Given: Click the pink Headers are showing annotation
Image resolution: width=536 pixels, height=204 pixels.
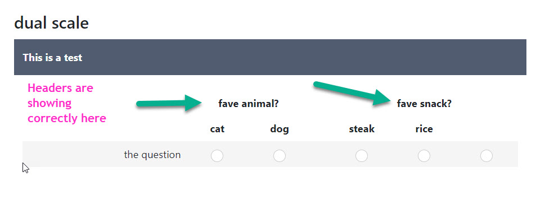Looking at the screenshot, I should 67,103.
